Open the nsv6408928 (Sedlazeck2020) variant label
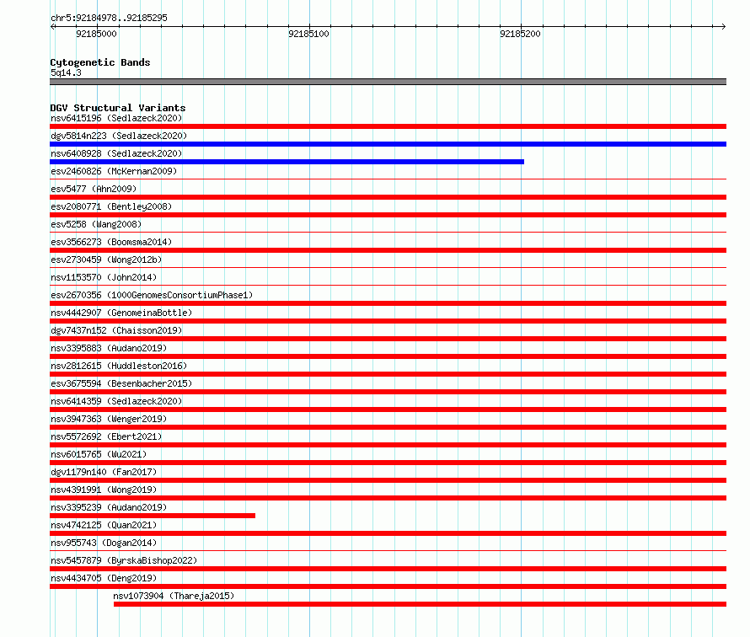 116,153
